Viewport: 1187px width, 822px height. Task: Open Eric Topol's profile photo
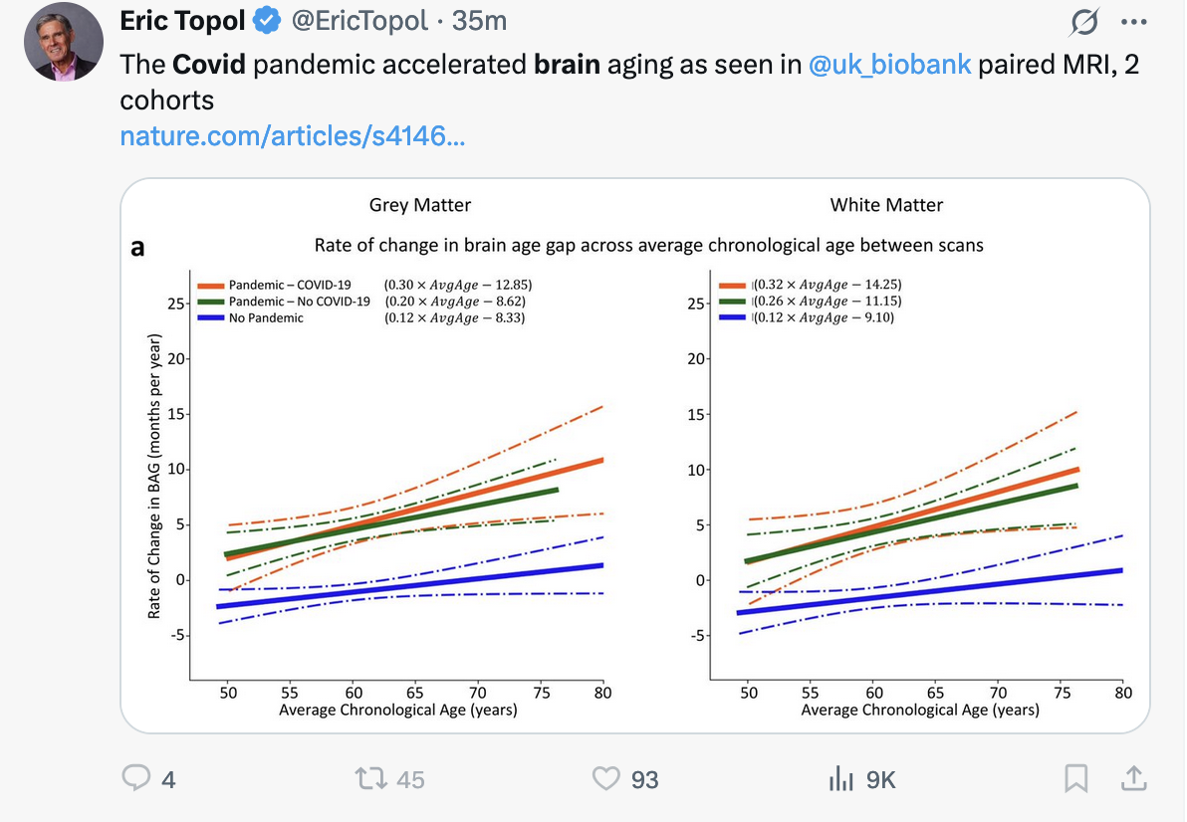pyautogui.click(x=62, y=42)
